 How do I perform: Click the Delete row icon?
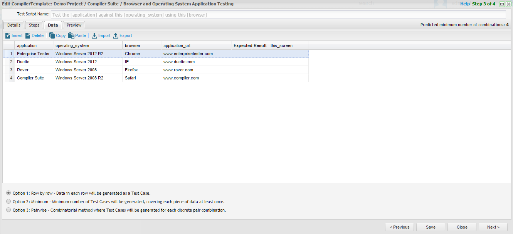[28, 35]
